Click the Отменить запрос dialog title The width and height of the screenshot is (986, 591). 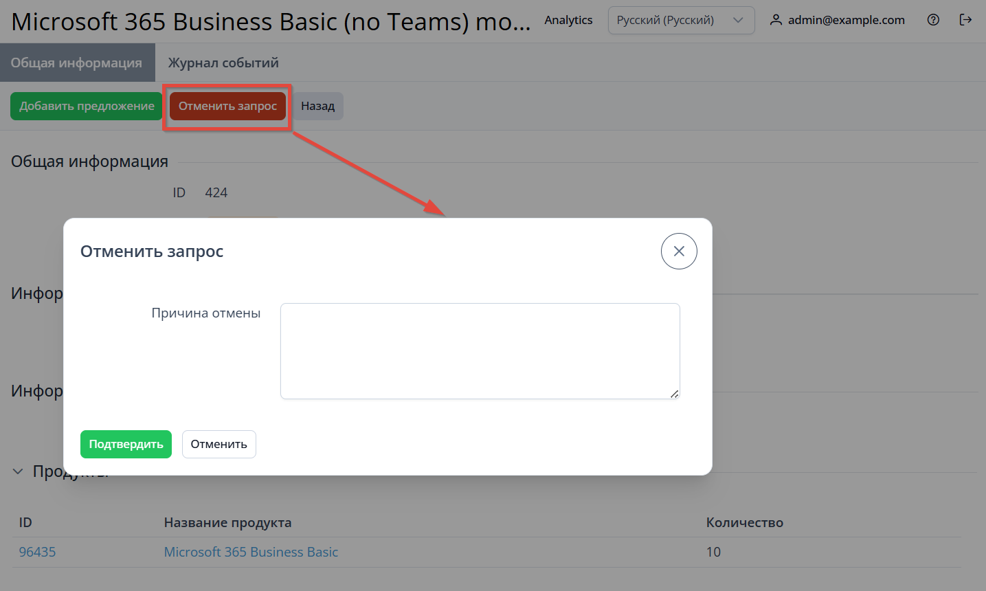tap(152, 252)
